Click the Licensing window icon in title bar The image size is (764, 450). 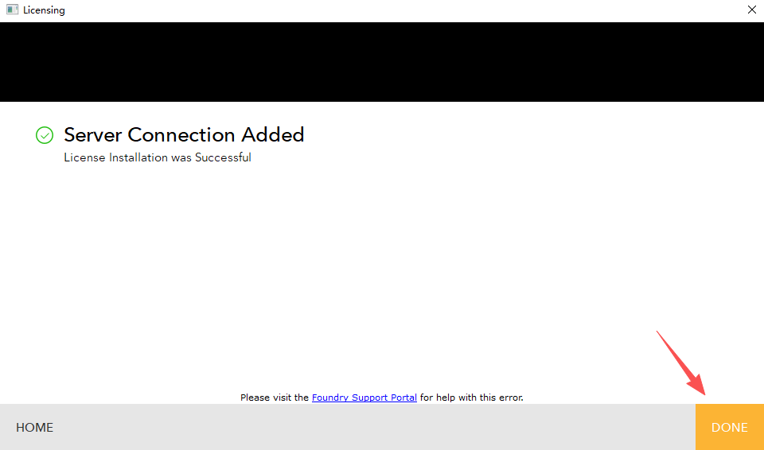12,10
